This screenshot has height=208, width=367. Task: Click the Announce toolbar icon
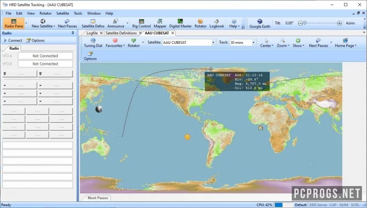click(x=116, y=23)
